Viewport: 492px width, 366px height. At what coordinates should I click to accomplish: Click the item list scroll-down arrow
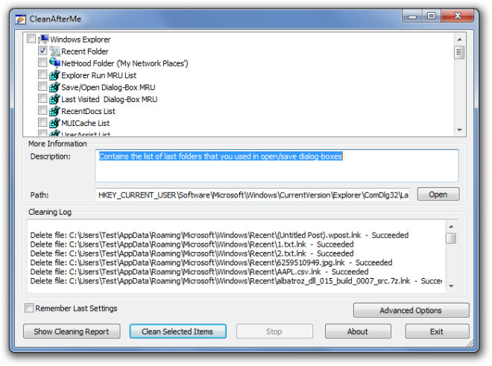(x=459, y=130)
